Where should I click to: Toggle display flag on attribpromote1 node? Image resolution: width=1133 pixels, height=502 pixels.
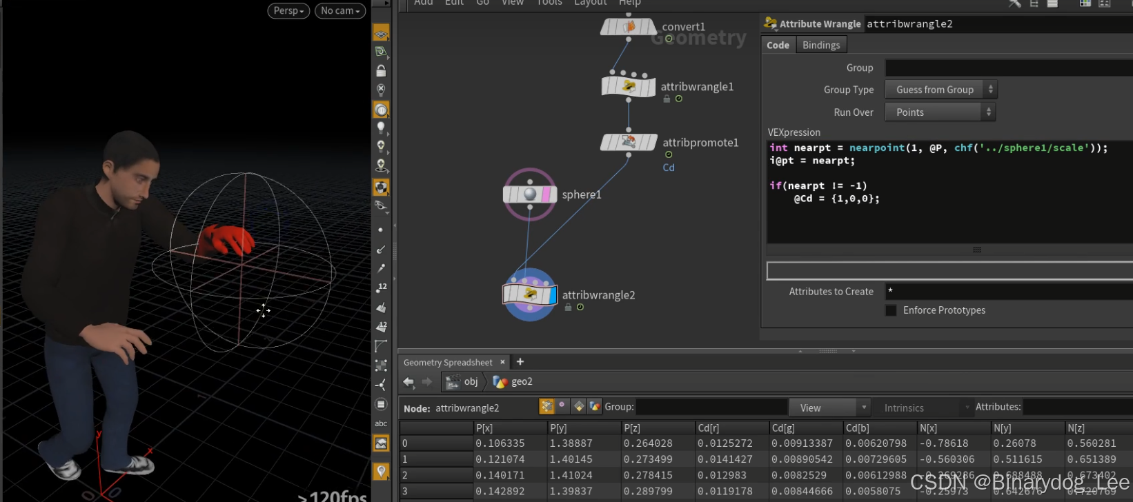(651, 143)
